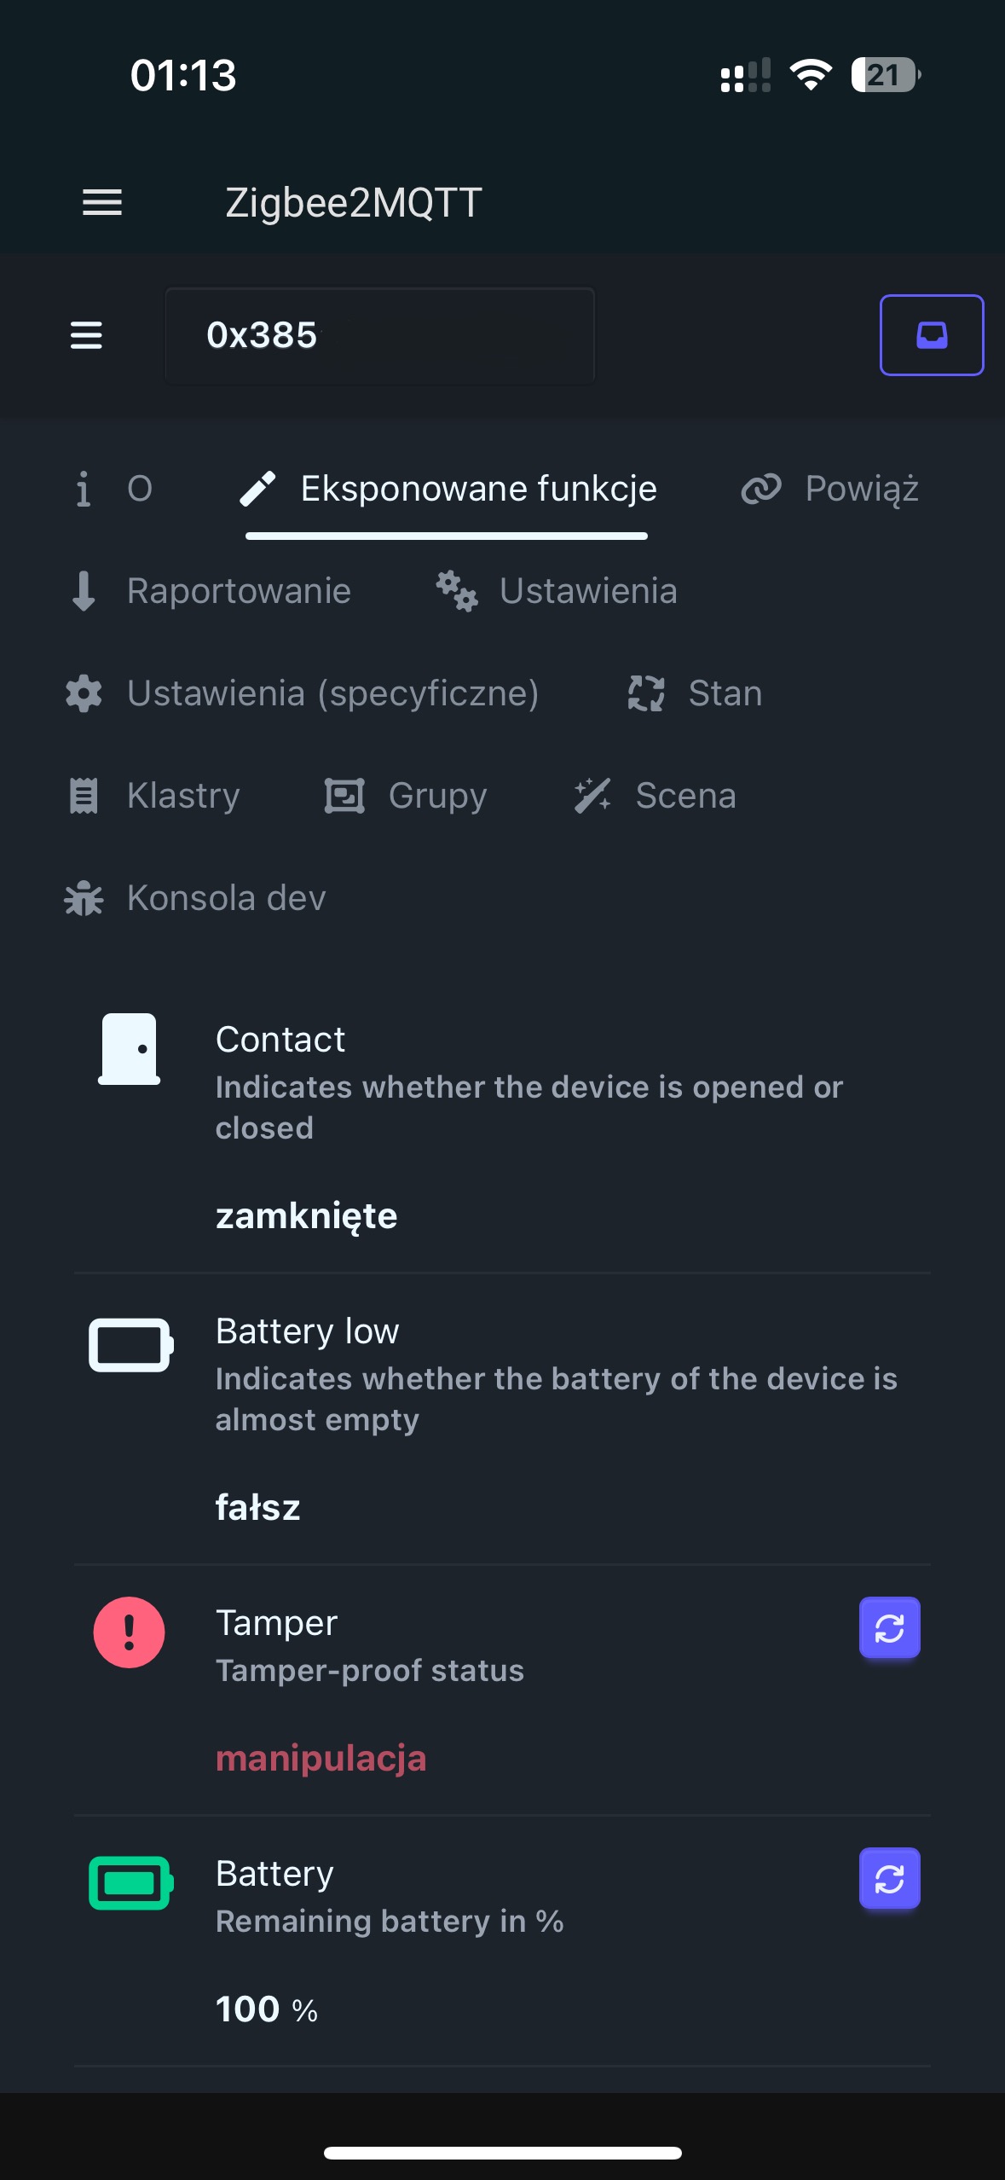Select the Eksponowane funkcje tab

click(x=448, y=489)
